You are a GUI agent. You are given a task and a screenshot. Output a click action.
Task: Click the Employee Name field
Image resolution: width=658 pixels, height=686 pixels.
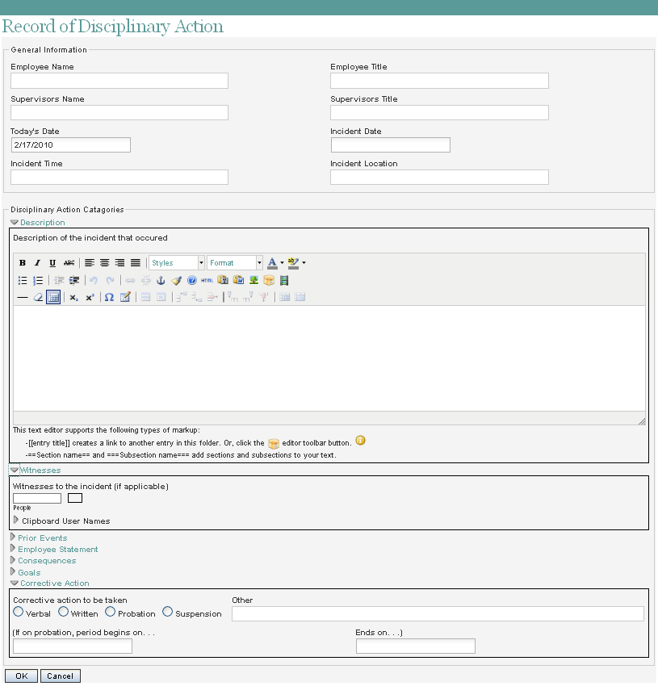tap(119, 81)
